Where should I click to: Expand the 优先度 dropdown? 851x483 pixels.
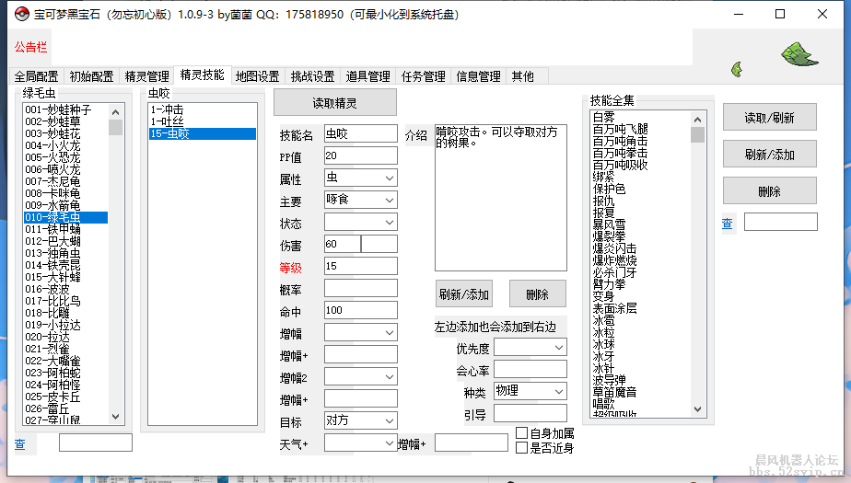click(x=530, y=347)
